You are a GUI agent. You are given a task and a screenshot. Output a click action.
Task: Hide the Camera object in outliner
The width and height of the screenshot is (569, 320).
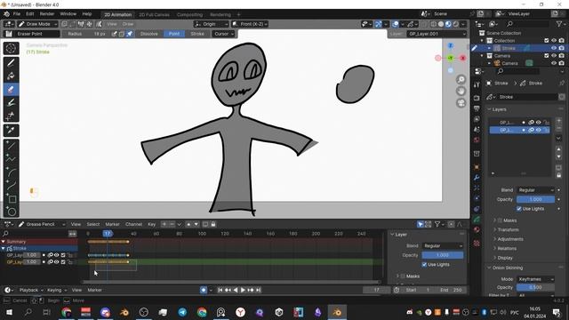coord(554,63)
